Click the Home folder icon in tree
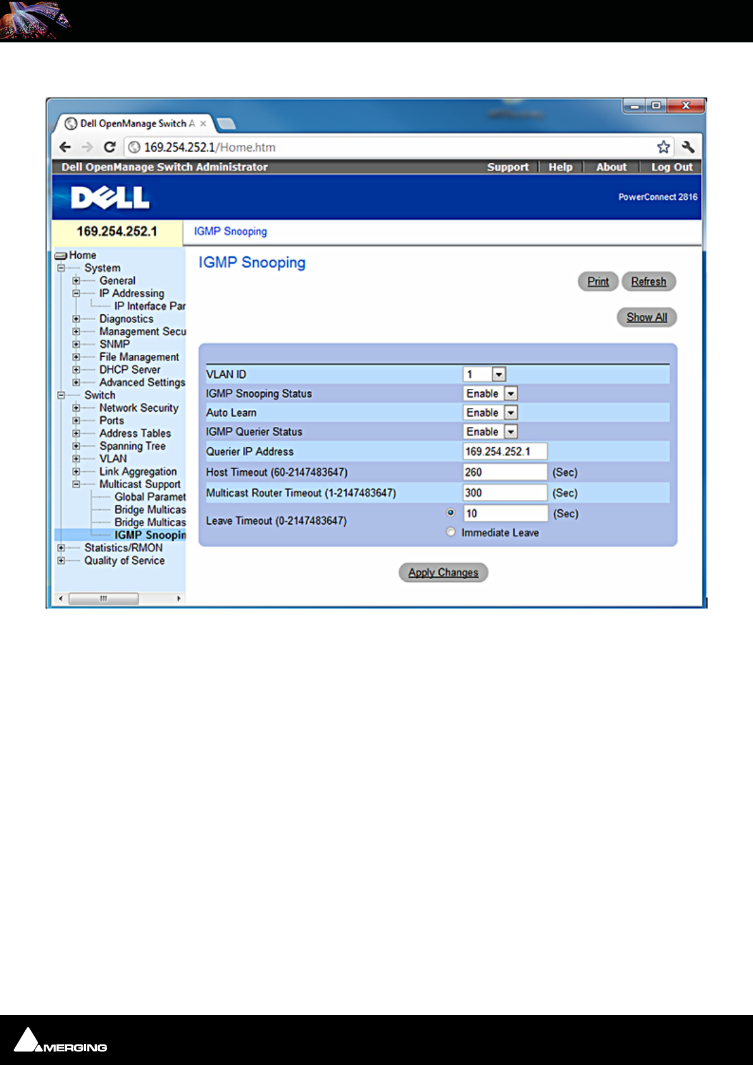 [x=61, y=255]
